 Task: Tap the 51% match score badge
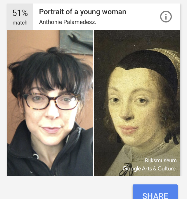pos(20,17)
